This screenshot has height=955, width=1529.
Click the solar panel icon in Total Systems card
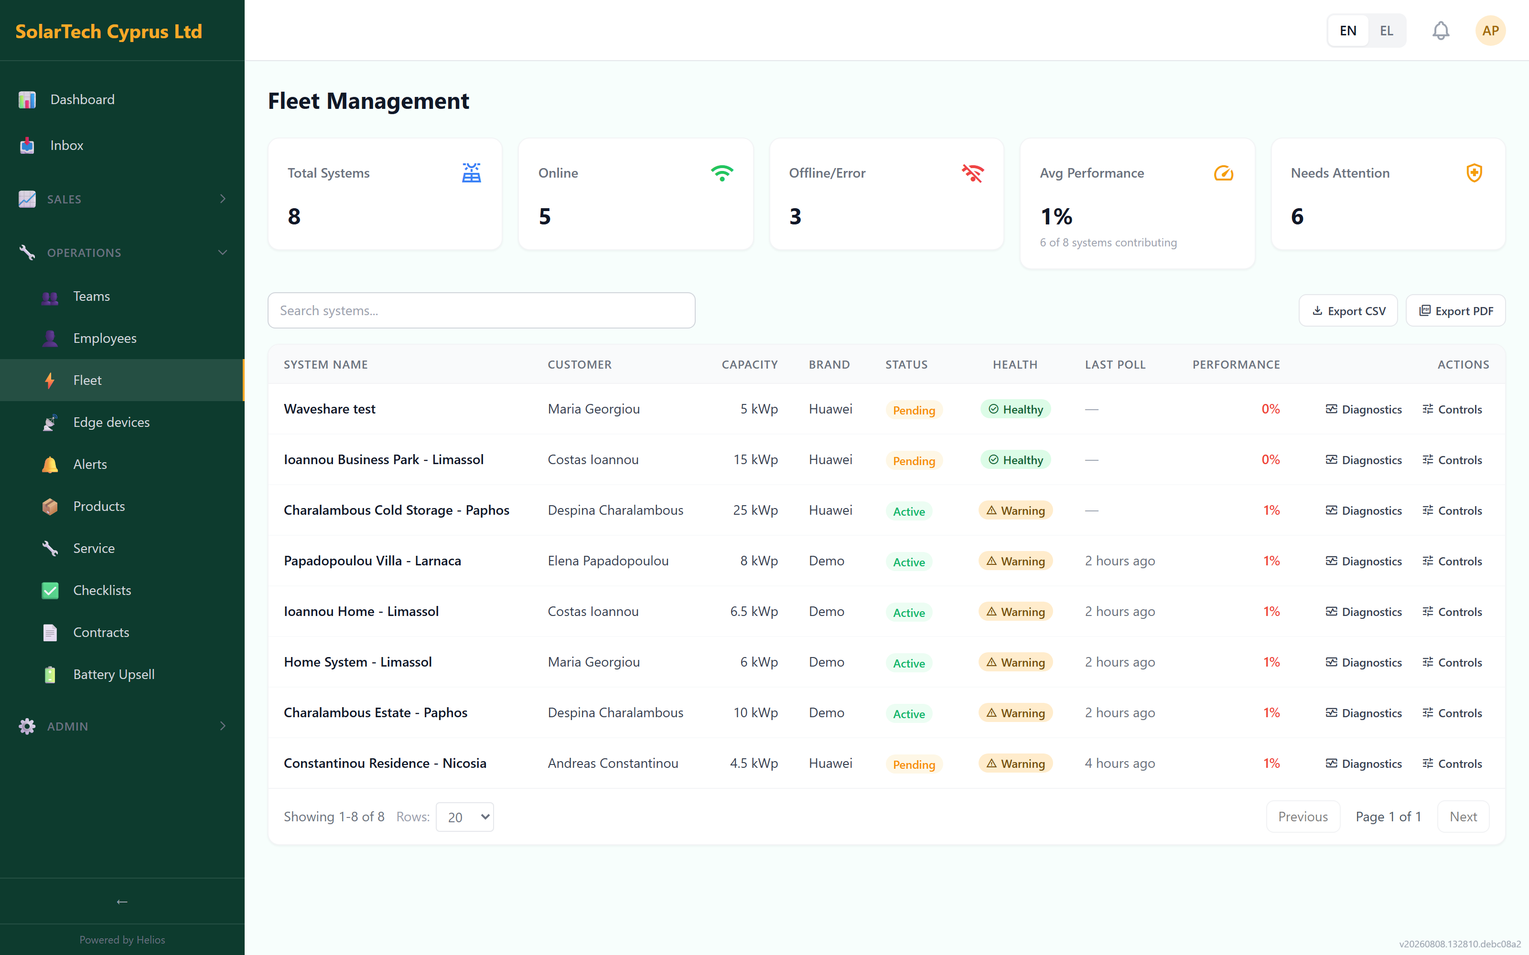click(471, 173)
